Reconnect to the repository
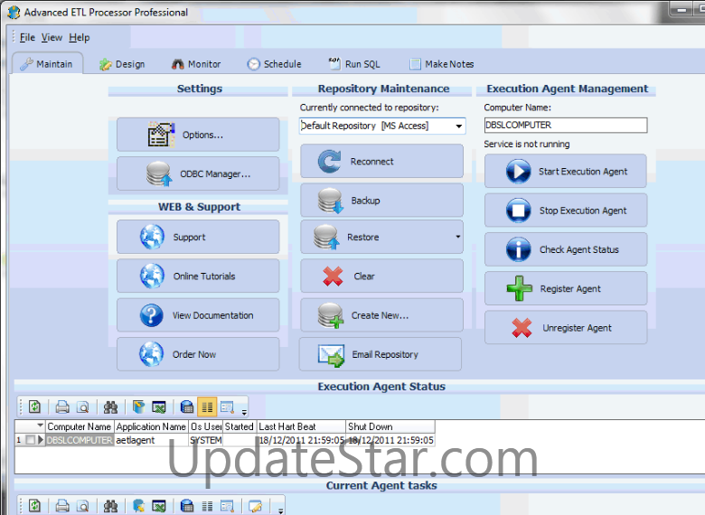 point(381,161)
